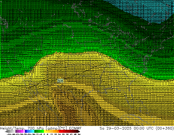Click the date Sa 29-03-2025
Image resolution: width=174 pixels, height=135 pixels.
point(116,128)
